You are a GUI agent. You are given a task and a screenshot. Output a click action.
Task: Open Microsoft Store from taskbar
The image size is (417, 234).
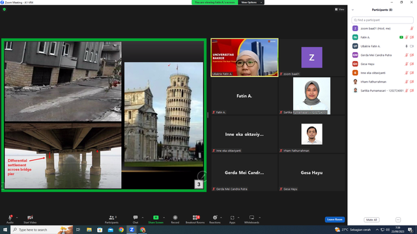coord(100,229)
